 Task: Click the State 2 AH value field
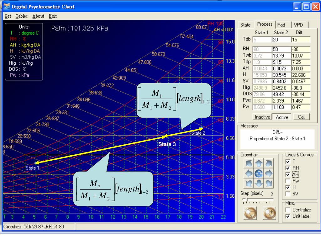282,69
